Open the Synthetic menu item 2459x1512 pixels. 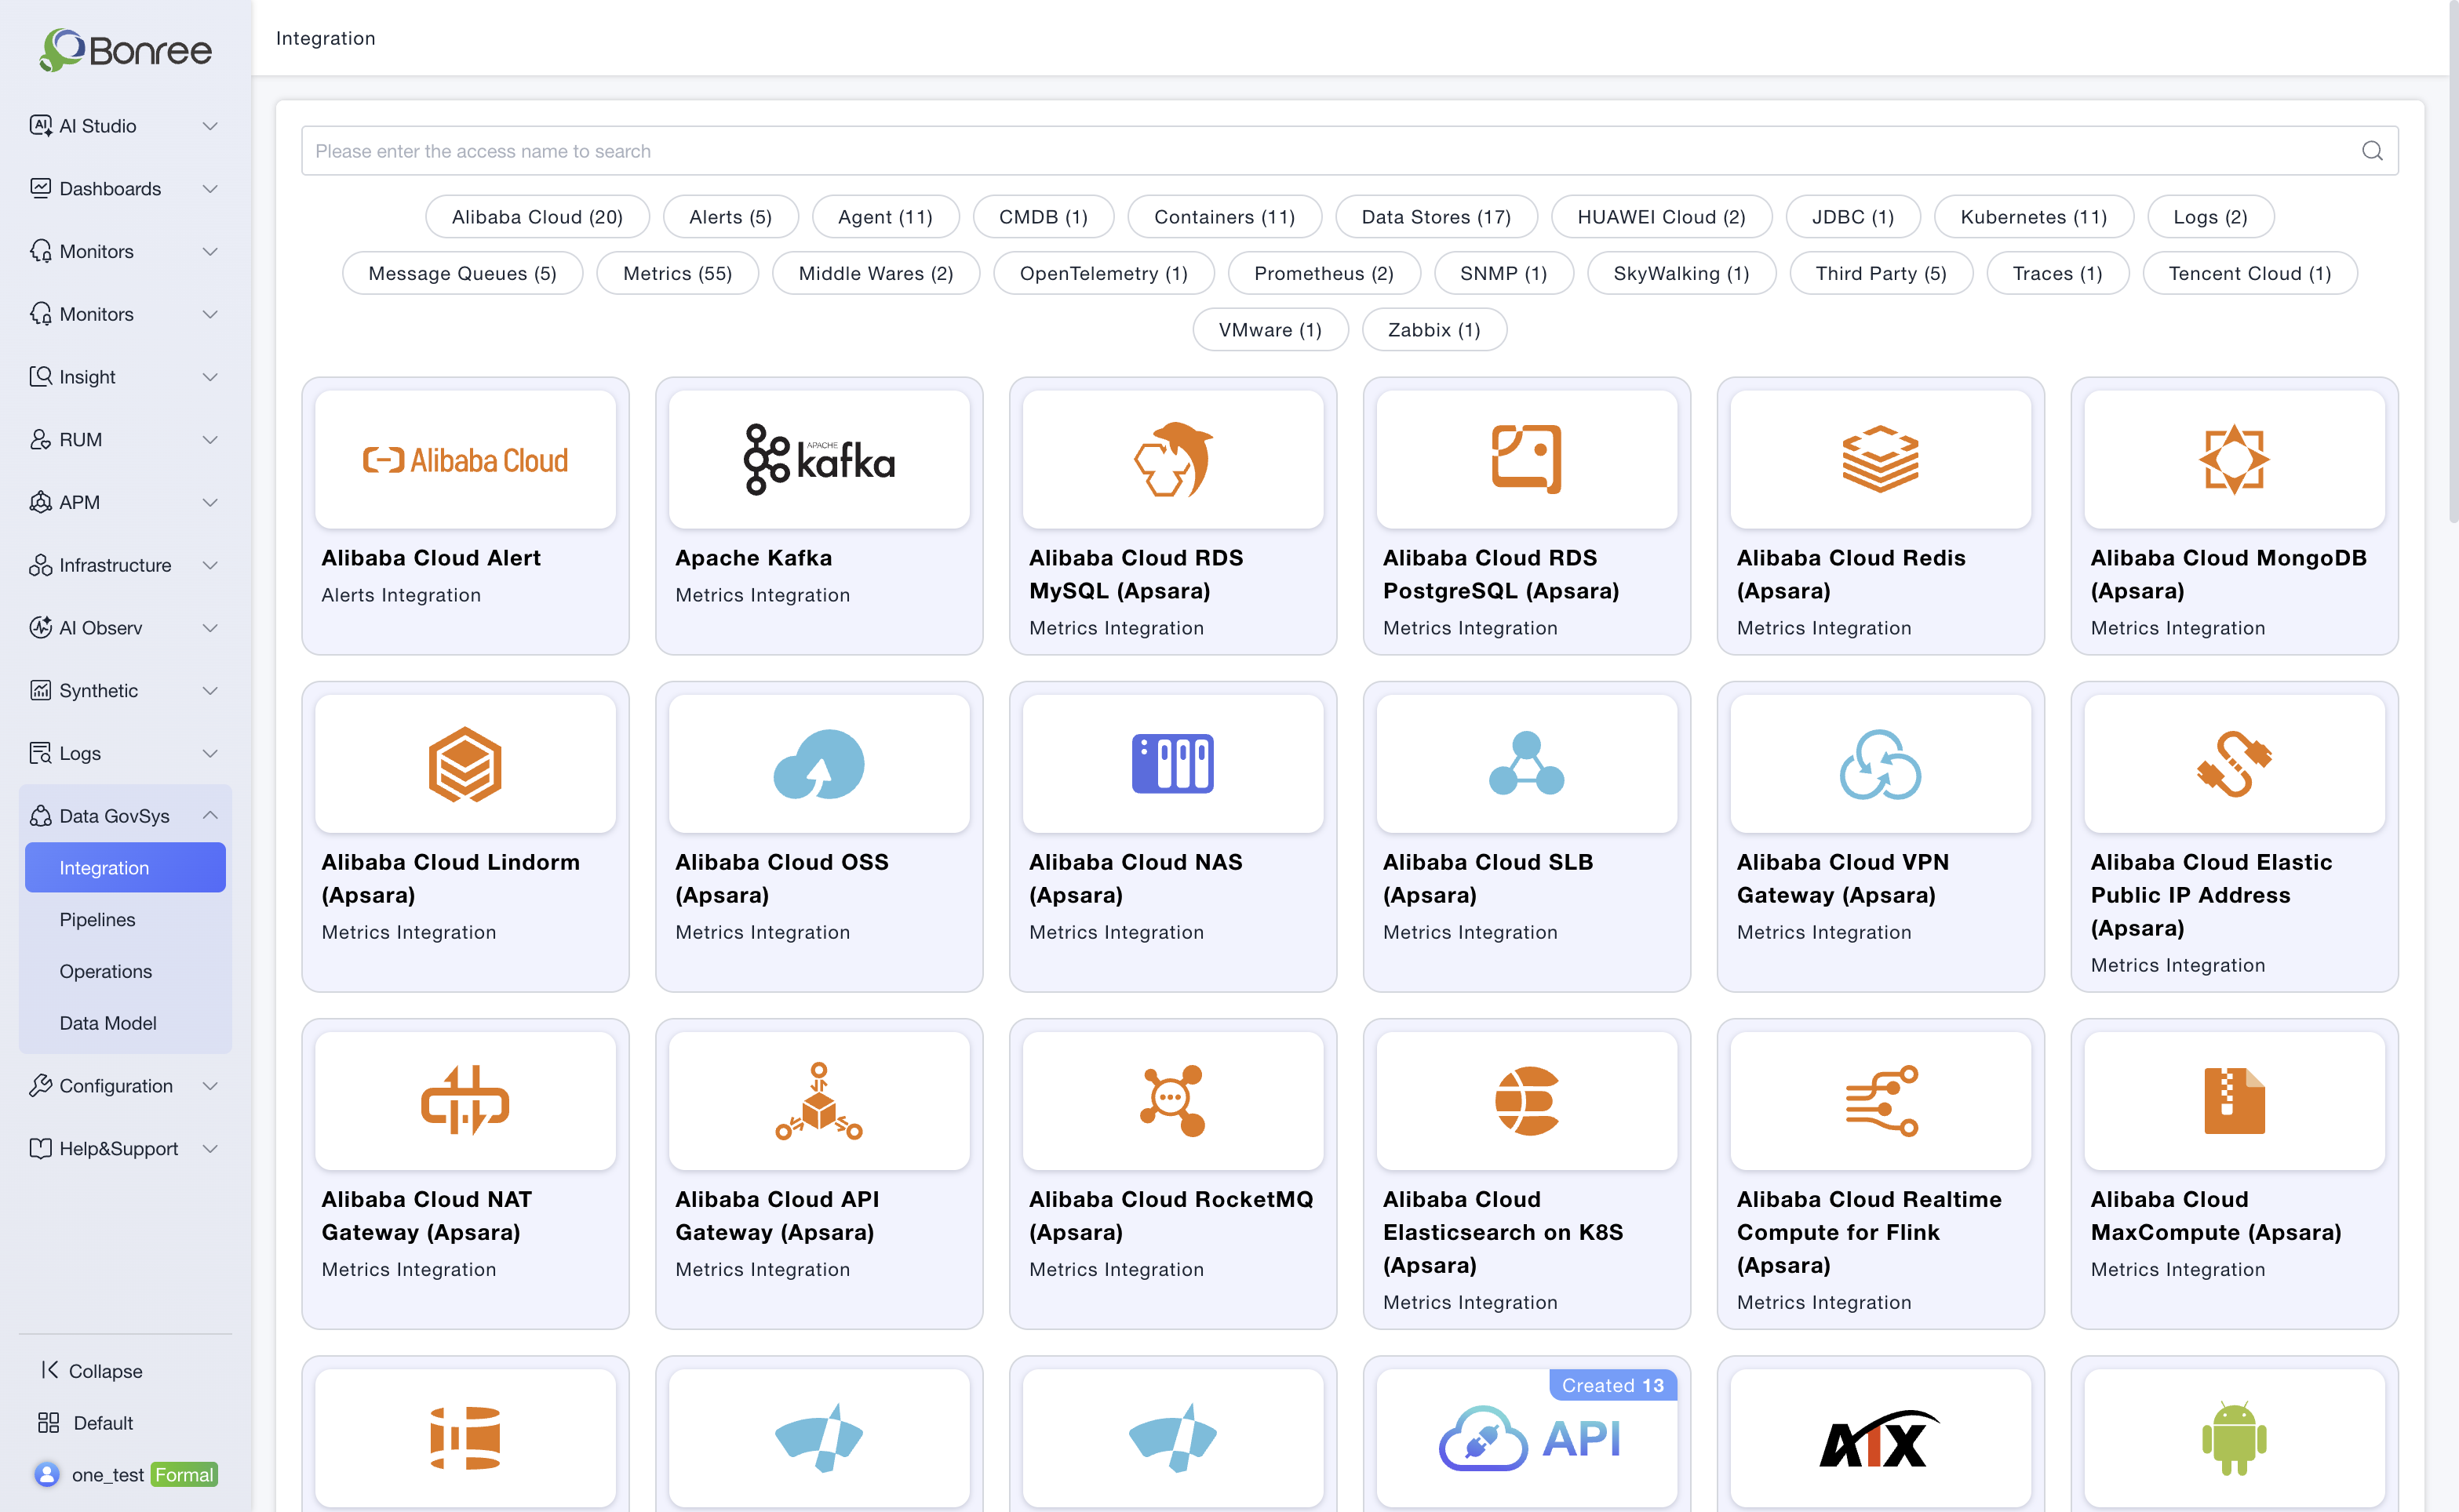[x=125, y=690]
